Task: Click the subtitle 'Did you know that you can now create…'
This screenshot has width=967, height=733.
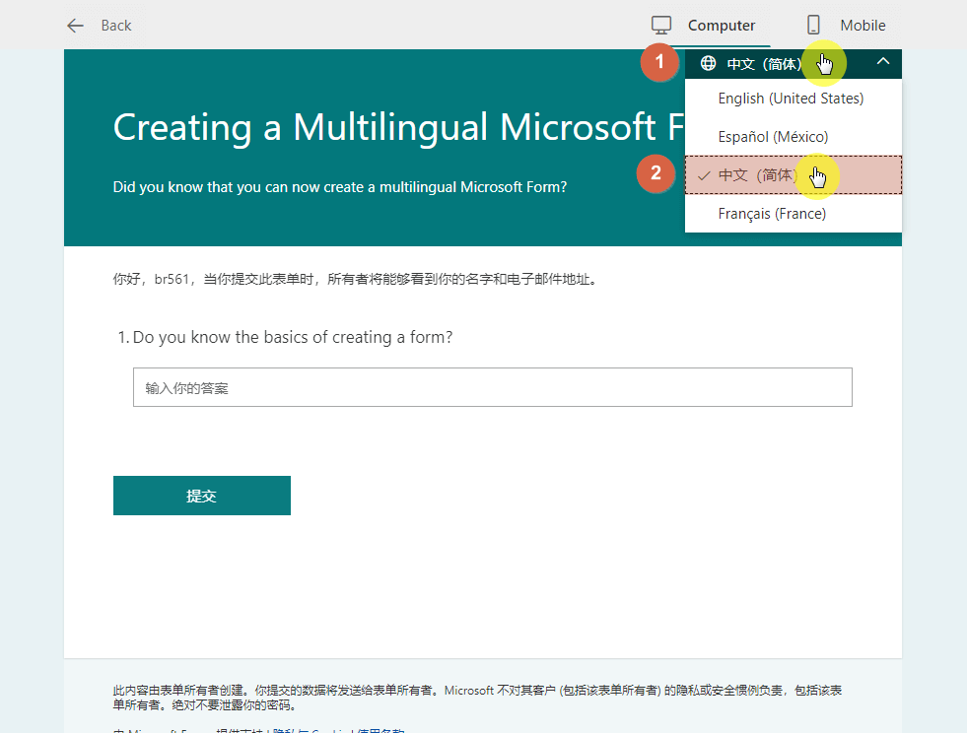Action: point(340,187)
